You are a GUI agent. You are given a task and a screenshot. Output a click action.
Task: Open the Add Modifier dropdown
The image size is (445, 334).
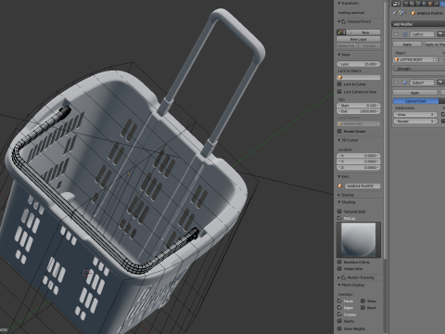pos(418,24)
